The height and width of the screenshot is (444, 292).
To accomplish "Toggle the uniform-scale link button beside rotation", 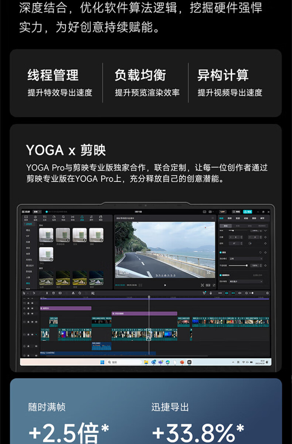I will (x=250, y=243).
